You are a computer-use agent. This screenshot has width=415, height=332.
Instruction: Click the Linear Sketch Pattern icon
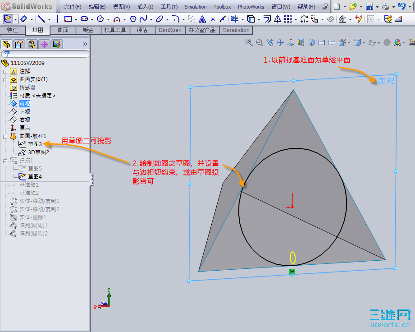[x=288, y=19]
